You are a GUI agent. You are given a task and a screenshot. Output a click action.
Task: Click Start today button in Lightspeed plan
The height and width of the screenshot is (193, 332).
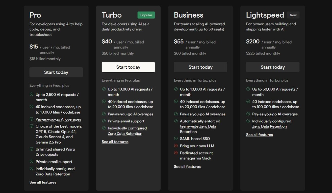[x=273, y=67]
